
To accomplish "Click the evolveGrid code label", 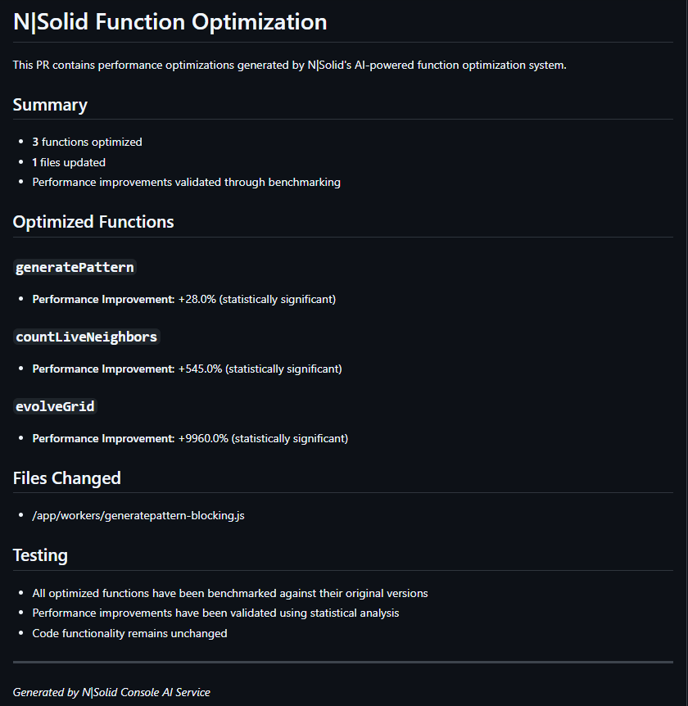I will coord(55,406).
